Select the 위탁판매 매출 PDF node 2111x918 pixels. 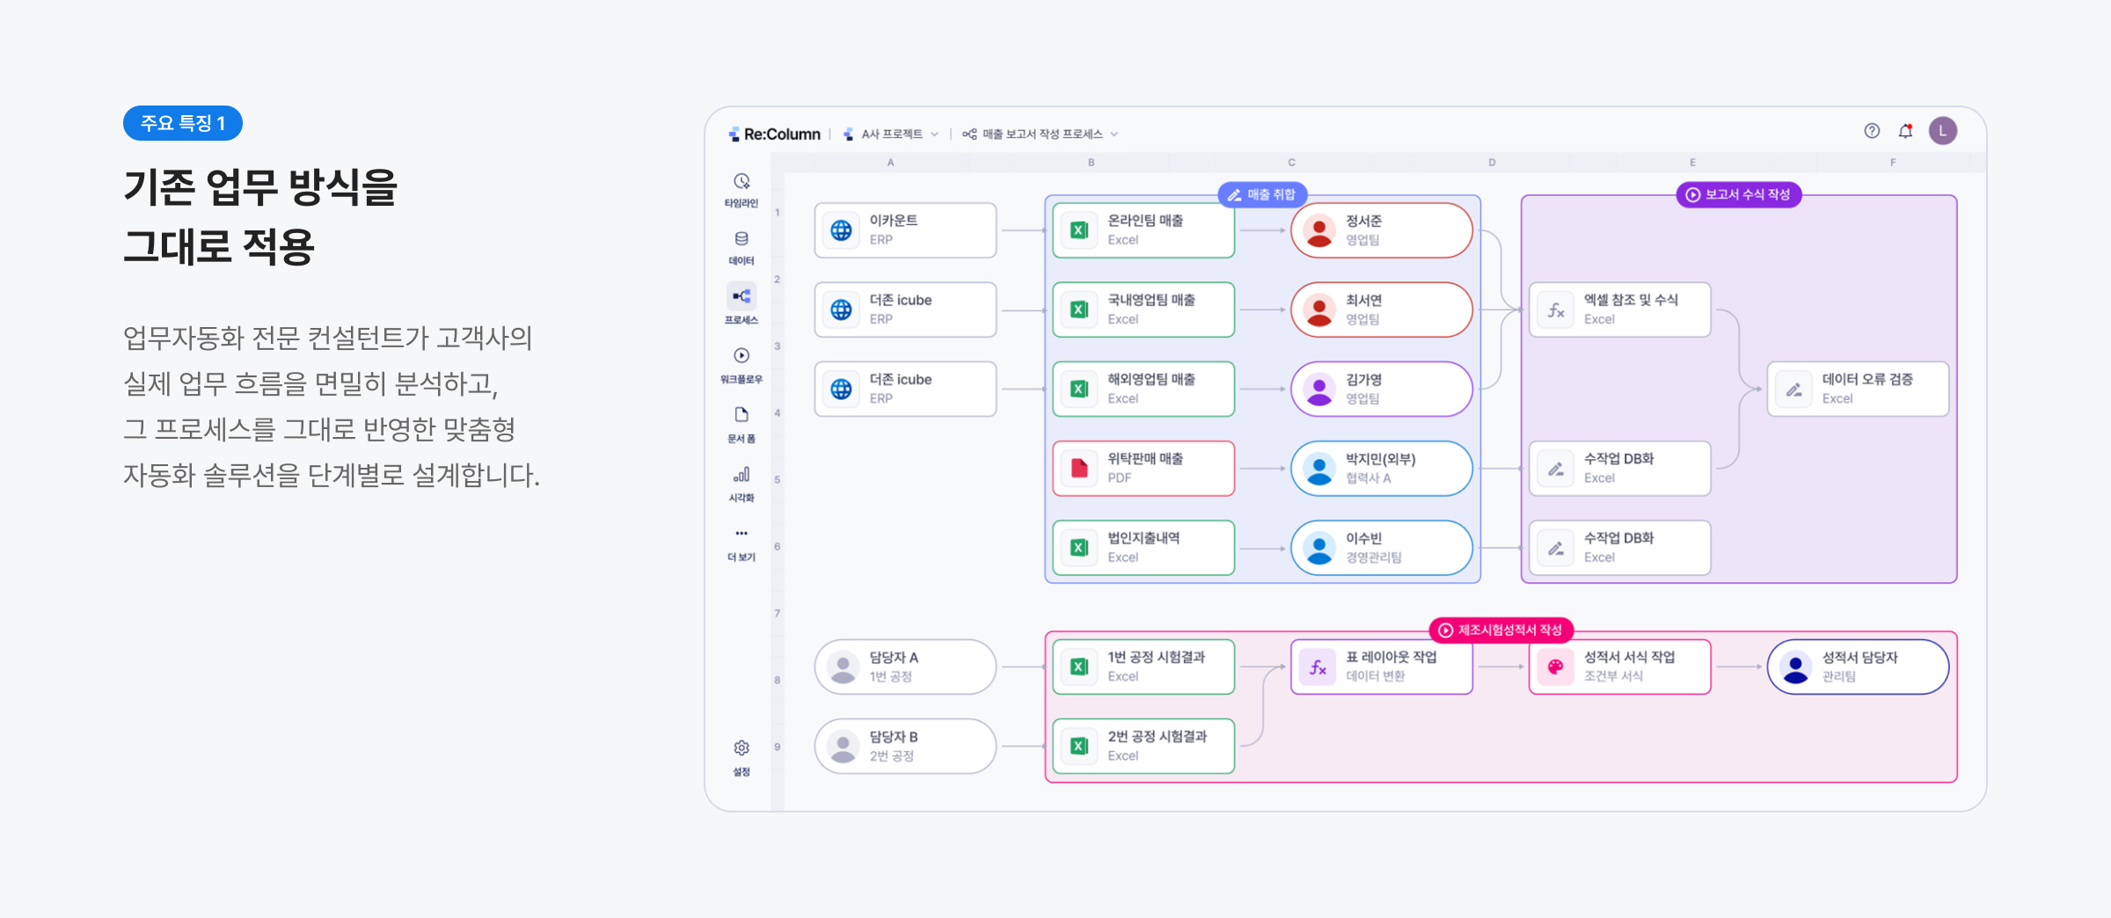1143,468
